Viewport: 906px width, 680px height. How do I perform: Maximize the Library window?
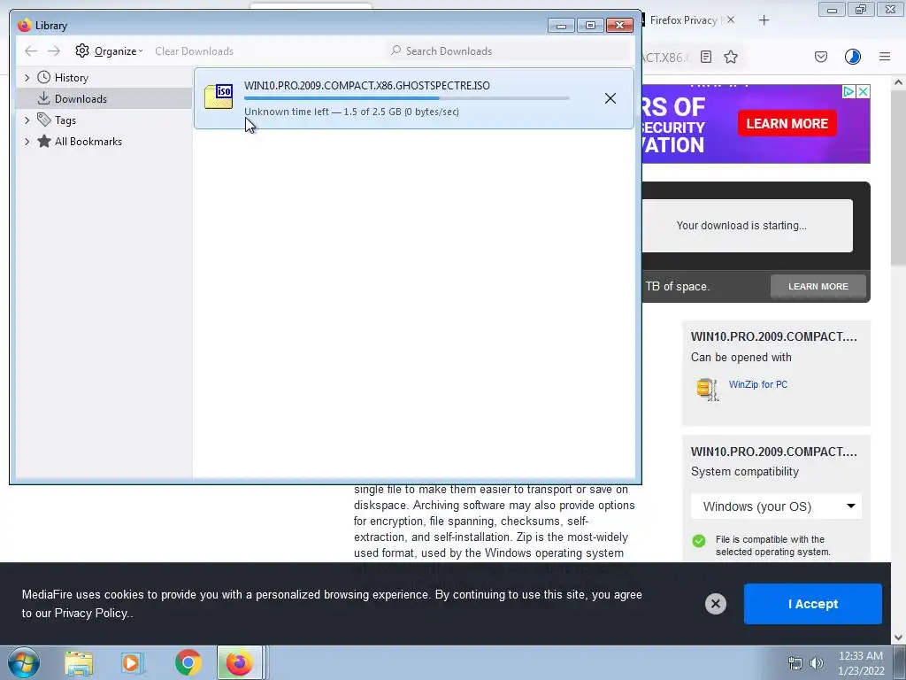coord(590,26)
